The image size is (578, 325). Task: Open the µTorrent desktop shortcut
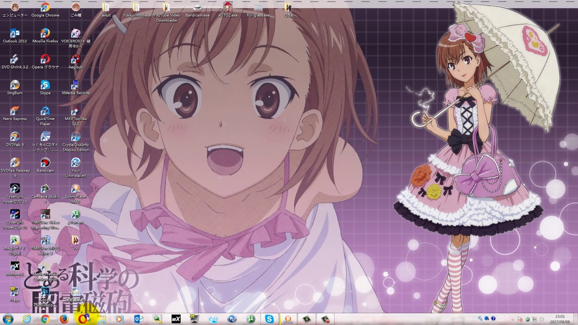76,217
